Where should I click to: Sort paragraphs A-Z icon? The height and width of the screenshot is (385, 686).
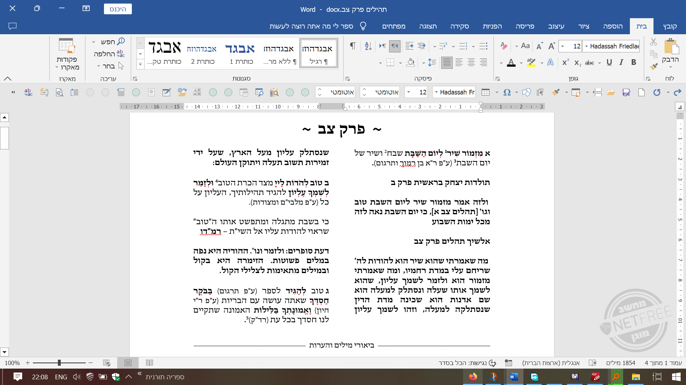[368, 46]
